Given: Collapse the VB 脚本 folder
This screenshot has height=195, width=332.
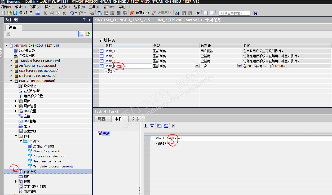Looking at the screenshot, I should [x=21, y=141].
